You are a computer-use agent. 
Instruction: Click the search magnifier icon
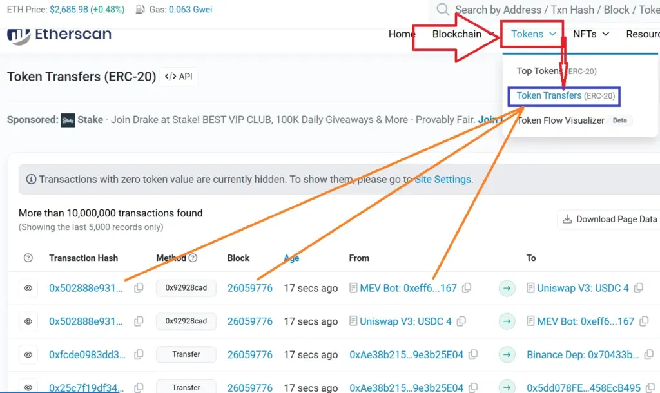point(443,9)
